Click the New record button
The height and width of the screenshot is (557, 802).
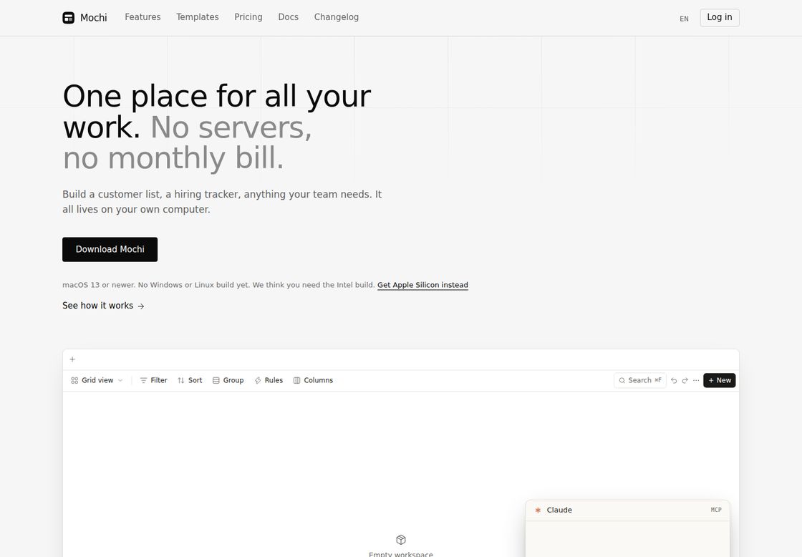[x=719, y=380]
